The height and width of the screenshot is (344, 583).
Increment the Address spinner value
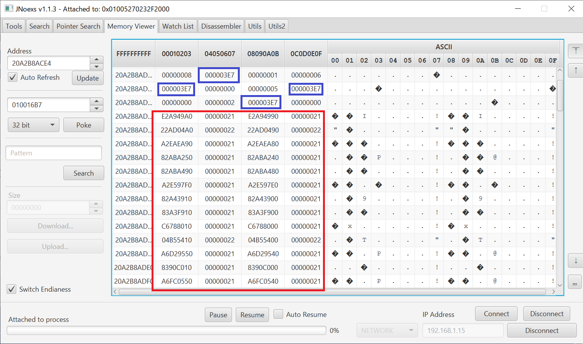(97, 59)
